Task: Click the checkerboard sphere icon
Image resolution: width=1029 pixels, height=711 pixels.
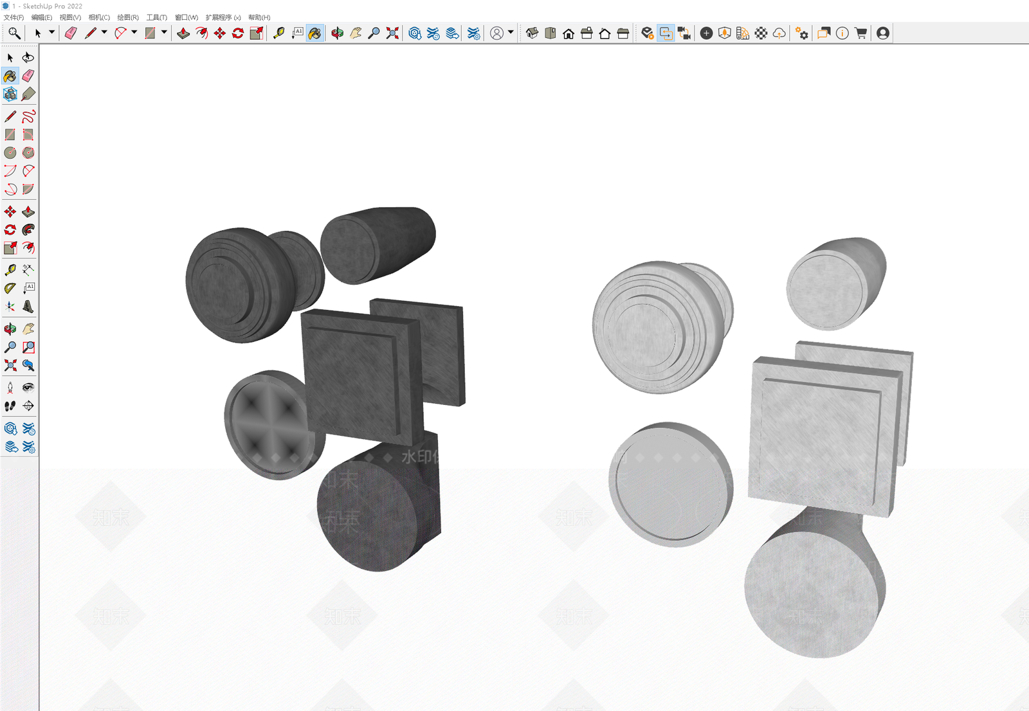Action: point(761,33)
